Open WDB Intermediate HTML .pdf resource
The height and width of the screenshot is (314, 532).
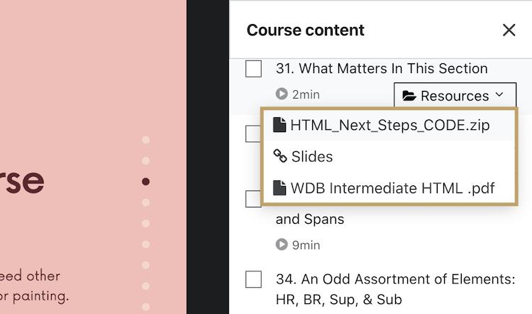(x=392, y=188)
